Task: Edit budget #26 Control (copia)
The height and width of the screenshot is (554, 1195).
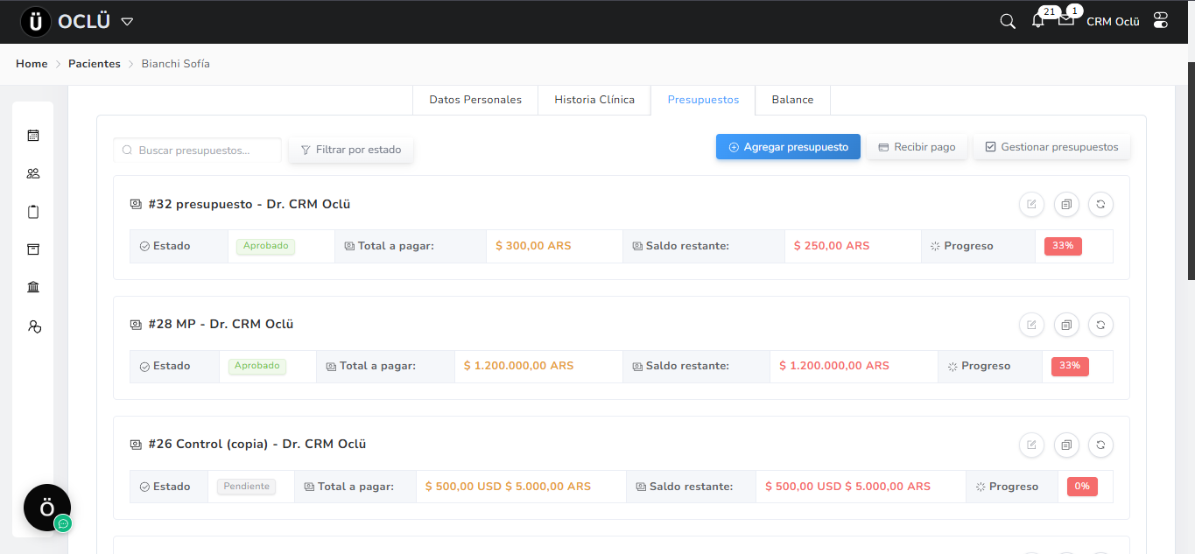Action: pos(1031,445)
